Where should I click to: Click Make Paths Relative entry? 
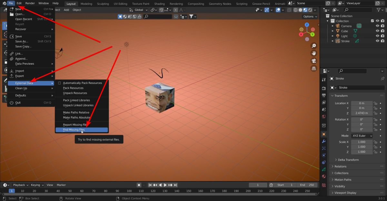click(76, 113)
